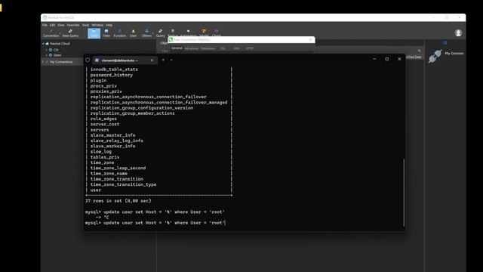
Task: Click the Automation toolbar icon
Action: point(188,32)
